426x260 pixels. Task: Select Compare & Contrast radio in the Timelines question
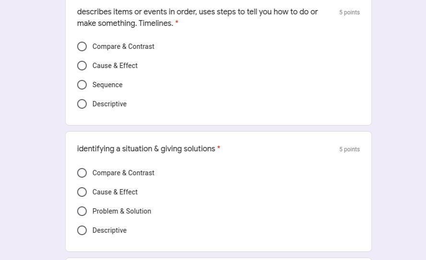click(x=82, y=46)
